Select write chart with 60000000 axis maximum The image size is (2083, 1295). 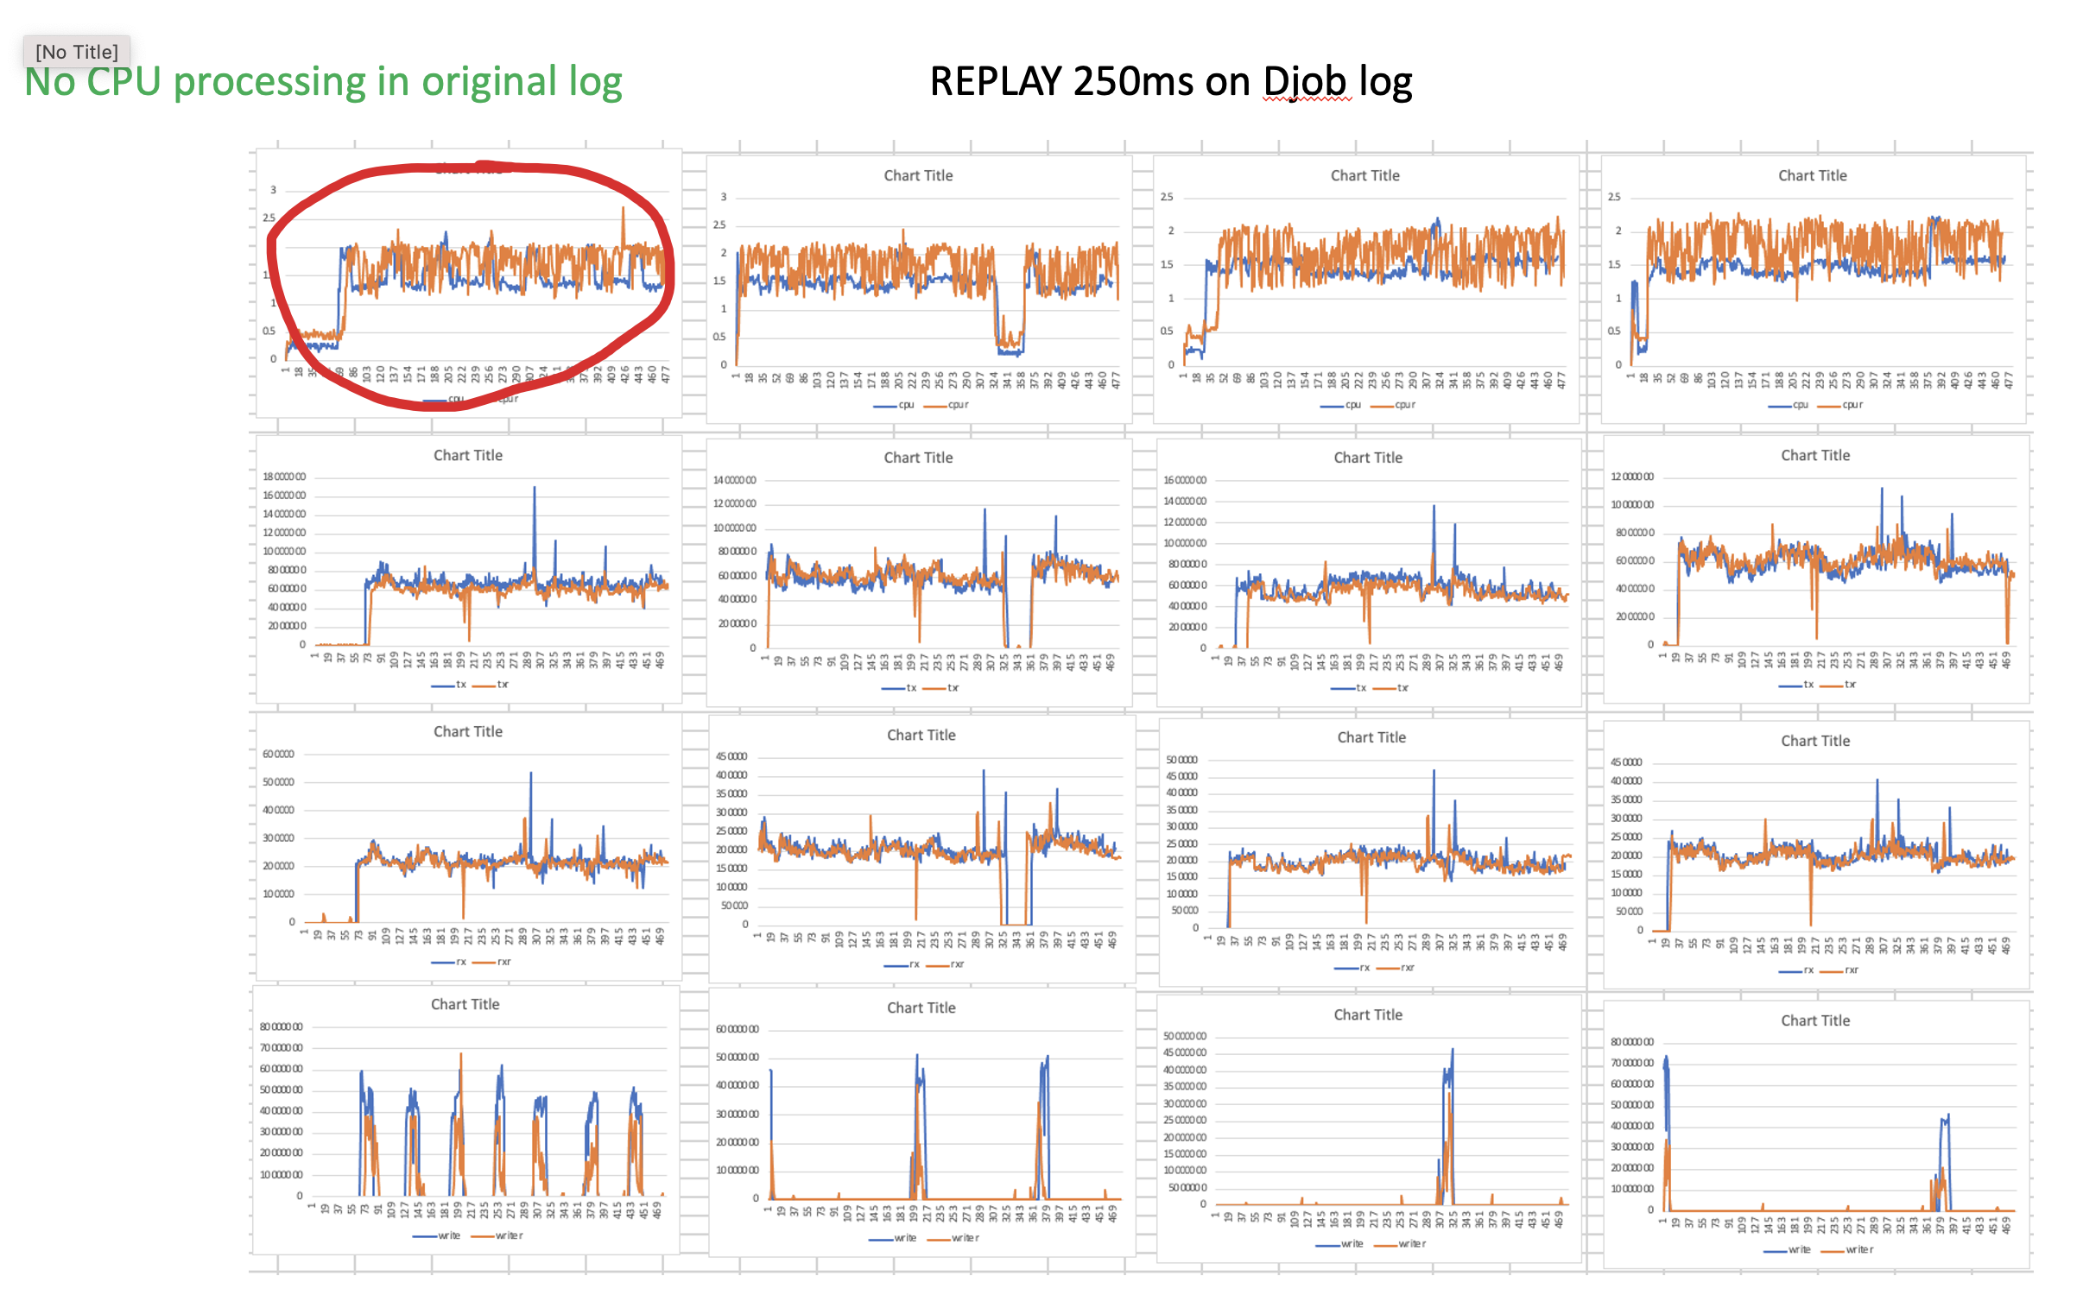pyautogui.click(x=921, y=1122)
